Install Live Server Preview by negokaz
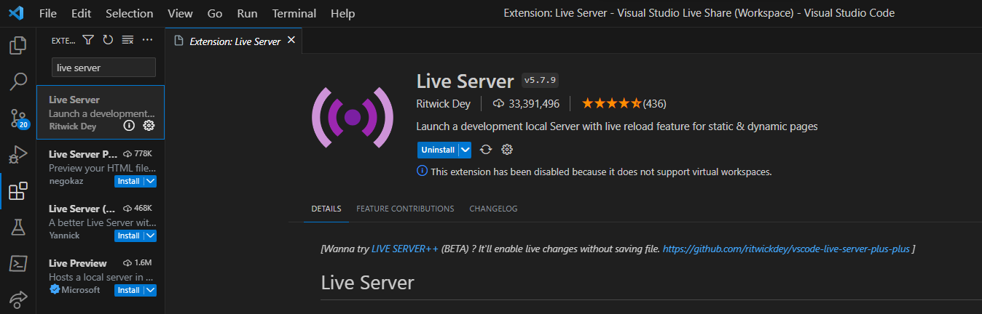This screenshot has height=314, width=982. pos(129,181)
